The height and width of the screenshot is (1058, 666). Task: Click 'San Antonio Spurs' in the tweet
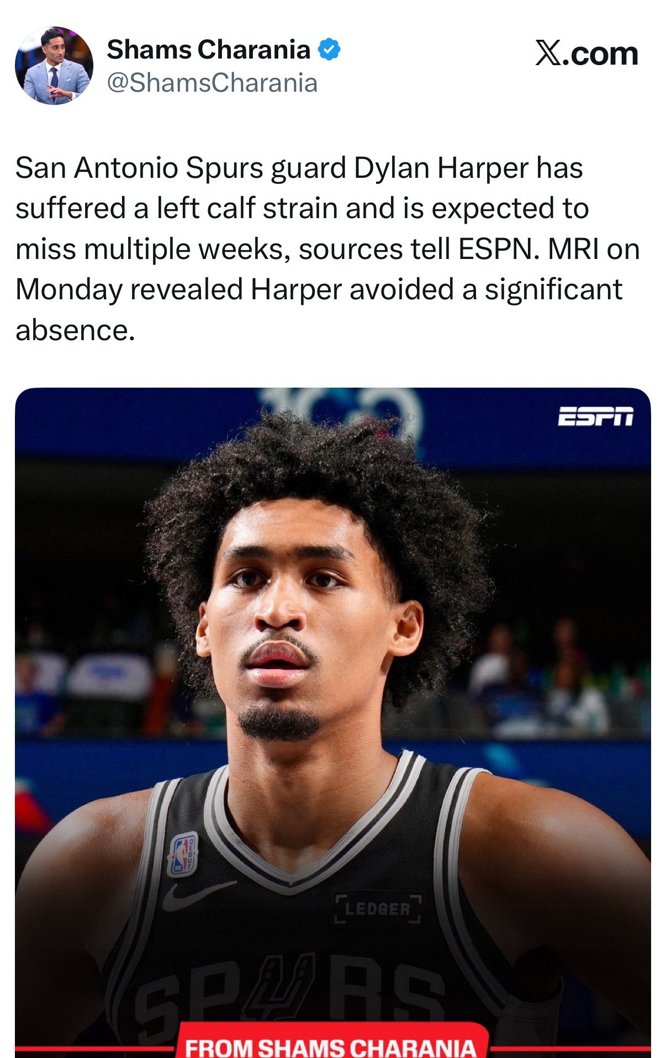coord(140,168)
